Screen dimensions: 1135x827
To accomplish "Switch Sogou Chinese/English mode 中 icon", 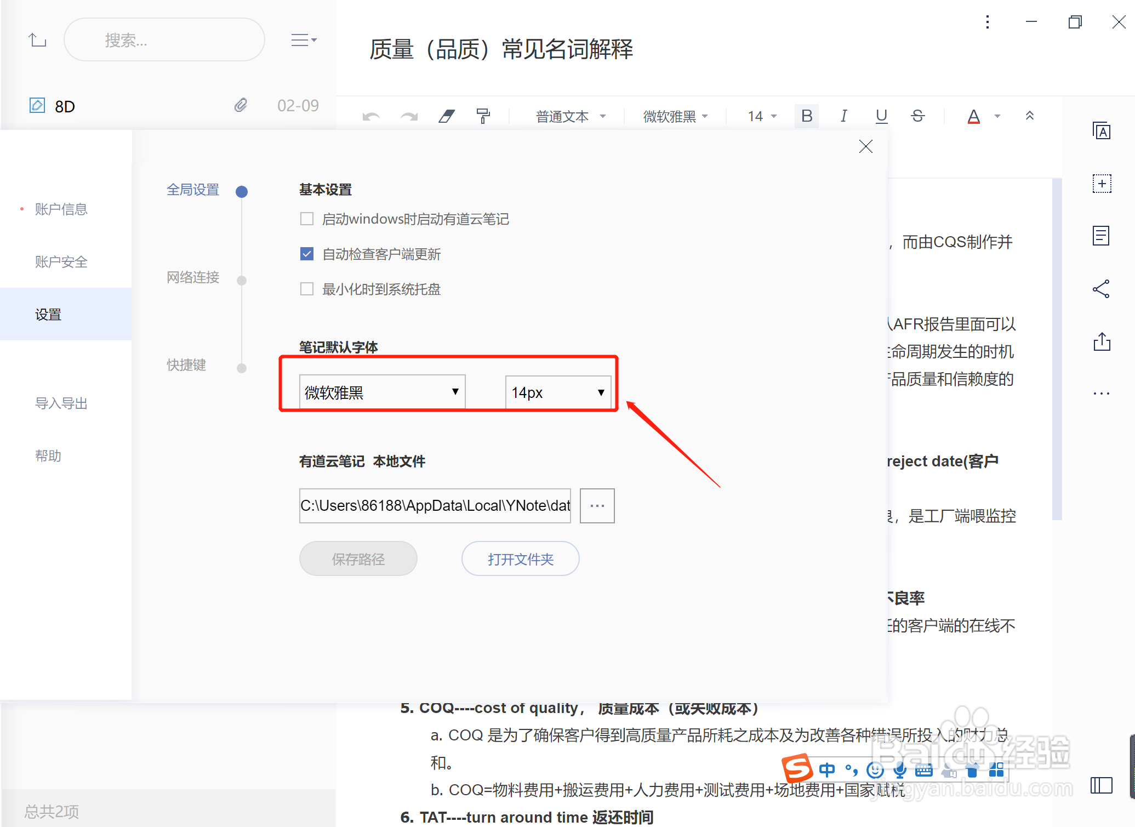I will (826, 770).
